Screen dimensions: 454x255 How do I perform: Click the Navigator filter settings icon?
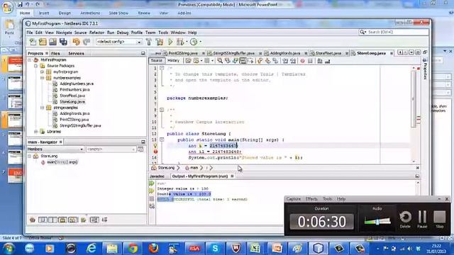click(140, 149)
